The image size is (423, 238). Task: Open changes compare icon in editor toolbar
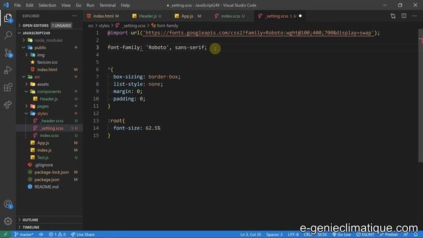(x=393, y=16)
